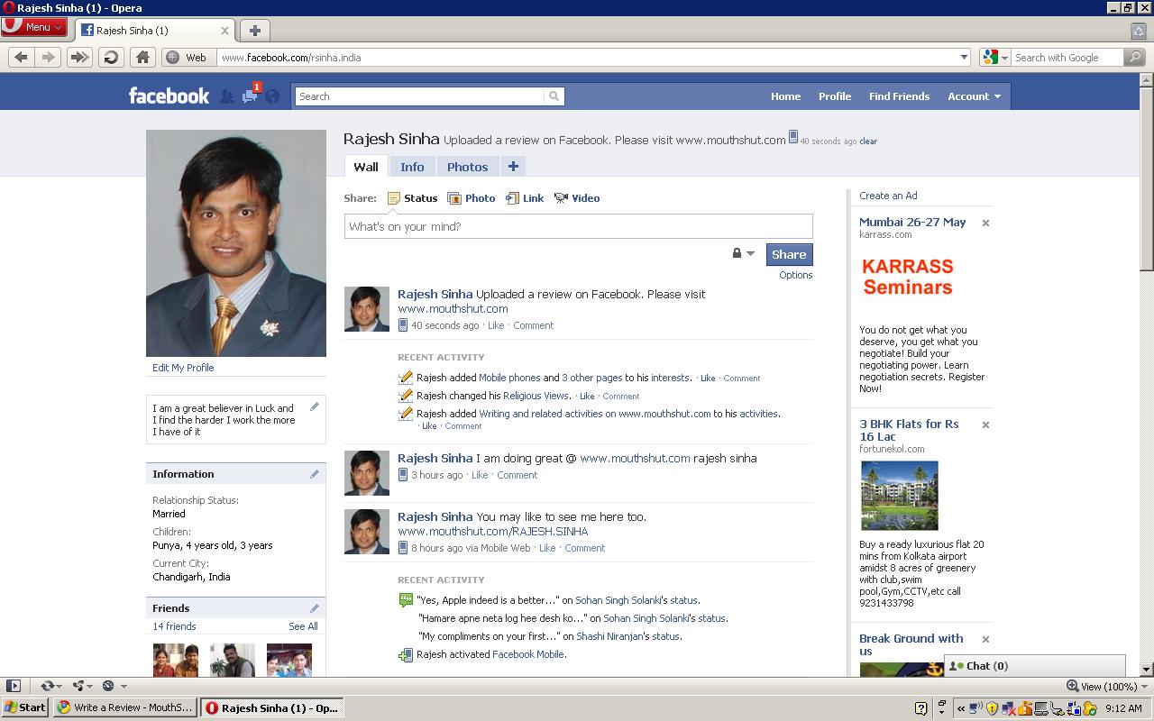The width and height of the screenshot is (1154, 721).
Task: Select Status share option
Action: pos(412,198)
